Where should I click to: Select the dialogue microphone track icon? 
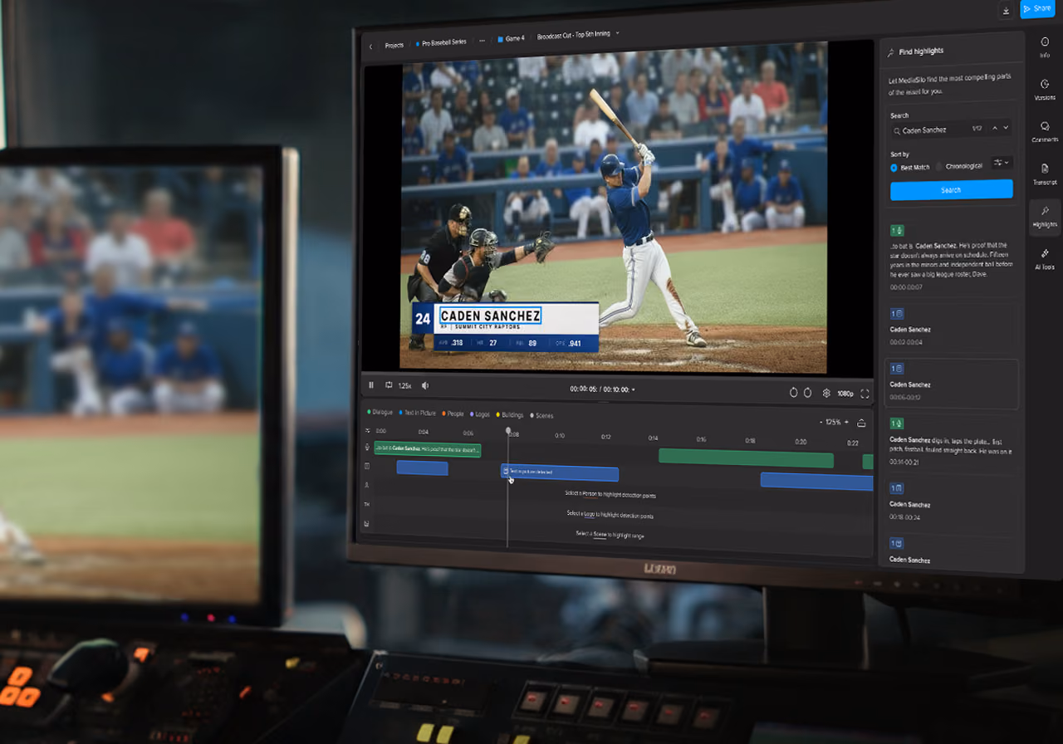367,448
